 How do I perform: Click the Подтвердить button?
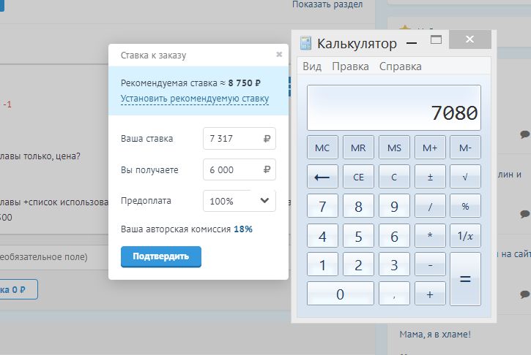click(160, 256)
